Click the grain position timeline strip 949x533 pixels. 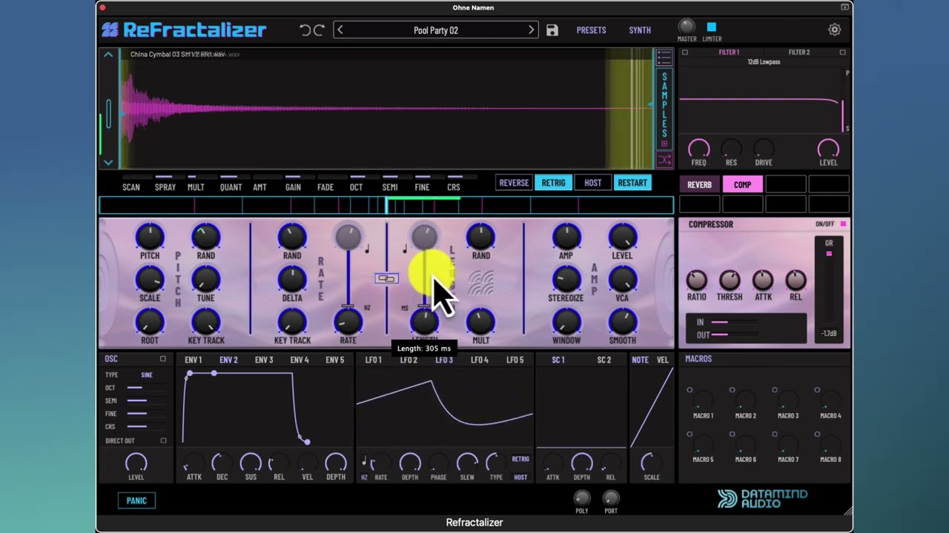386,206
